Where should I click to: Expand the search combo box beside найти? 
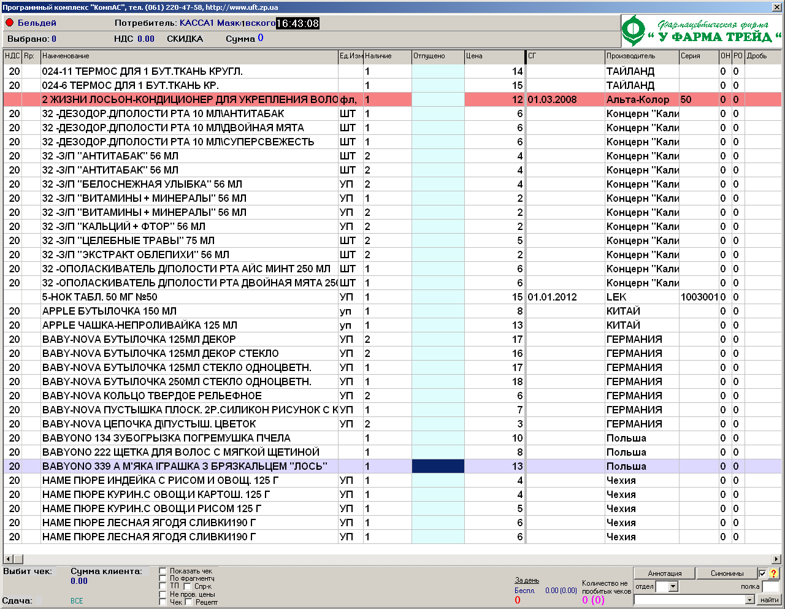click(749, 600)
